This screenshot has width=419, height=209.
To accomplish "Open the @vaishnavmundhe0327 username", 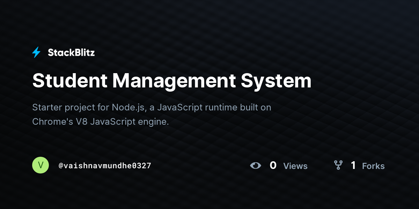I will (x=105, y=165).
